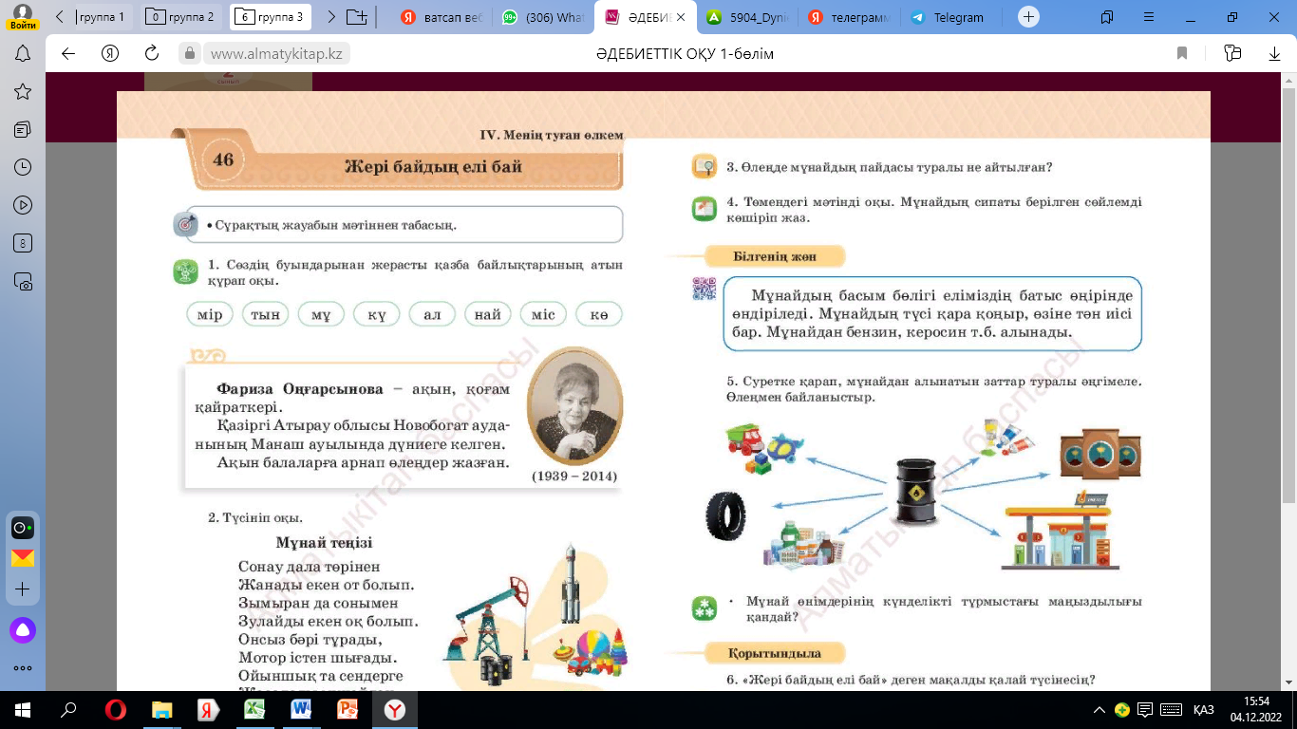The height and width of the screenshot is (729, 1297).
Task: Close the ӘДЕБИЕТТІК ОҚУ tab
Action: [680, 17]
